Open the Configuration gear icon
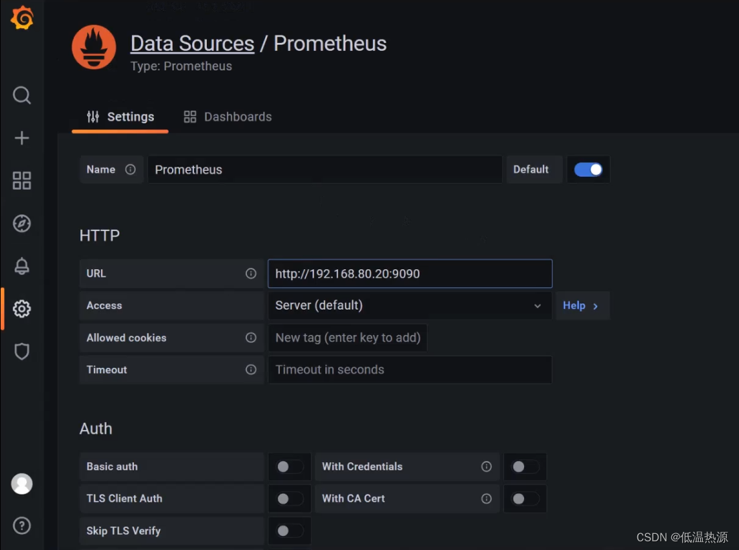This screenshot has height=550, width=739. pyautogui.click(x=22, y=309)
